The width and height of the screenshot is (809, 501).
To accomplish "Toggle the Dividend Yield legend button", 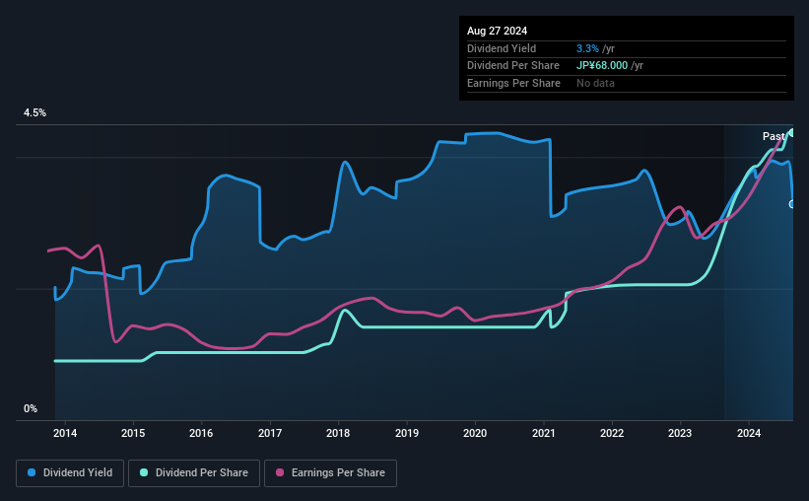I will click(70, 473).
